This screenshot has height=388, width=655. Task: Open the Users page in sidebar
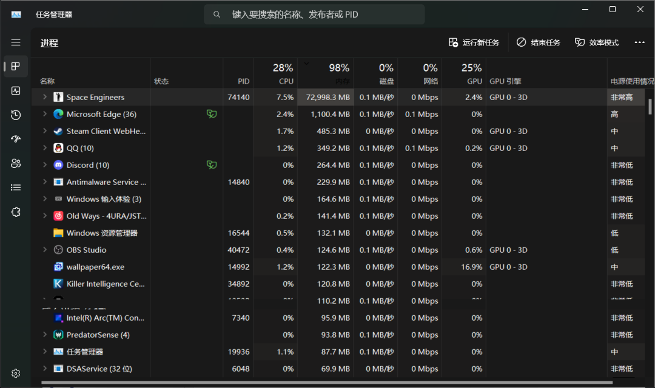(x=16, y=163)
